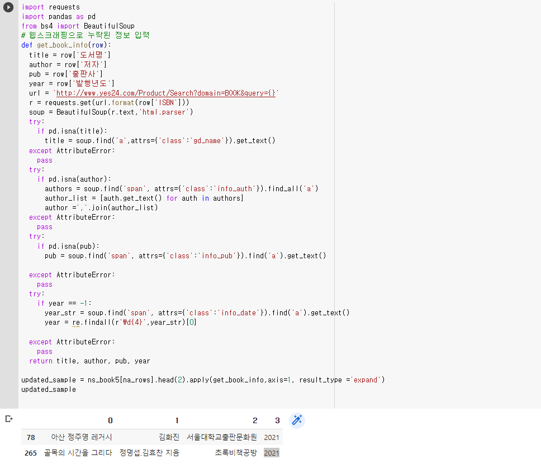The width and height of the screenshot is (541, 464).
Task: Click the 'if pd.isna(pub):' line
Action: [68, 247]
